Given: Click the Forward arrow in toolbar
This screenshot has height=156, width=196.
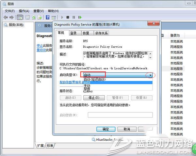Looking at the screenshot, I should coord(12,17).
